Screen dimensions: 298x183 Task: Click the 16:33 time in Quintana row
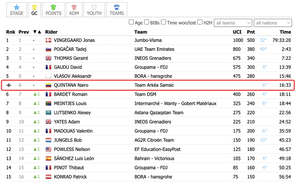pyautogui.click(x=285, y=85)
